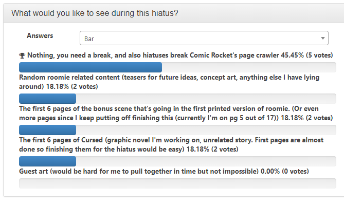
Task: Click the '0.00% (0 votes)' result text
Action: click(x=285, y=171)
